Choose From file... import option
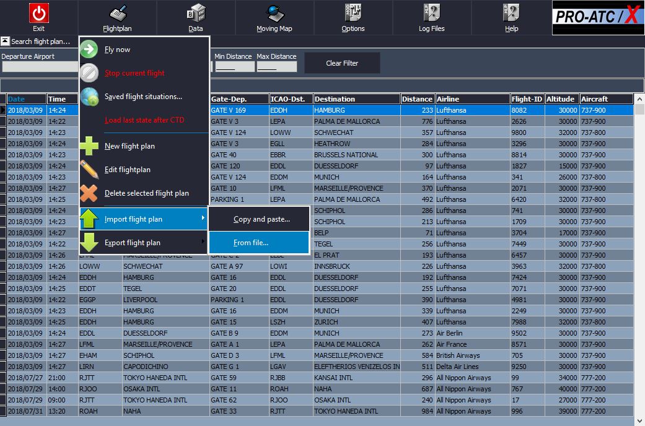This screenshot has height=426, width=645. 259,243
